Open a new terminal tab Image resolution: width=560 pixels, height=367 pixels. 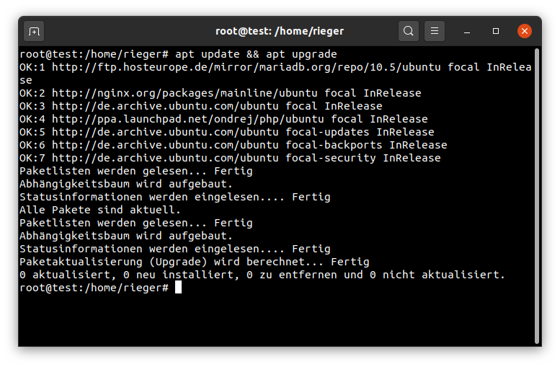coord(34,32)
